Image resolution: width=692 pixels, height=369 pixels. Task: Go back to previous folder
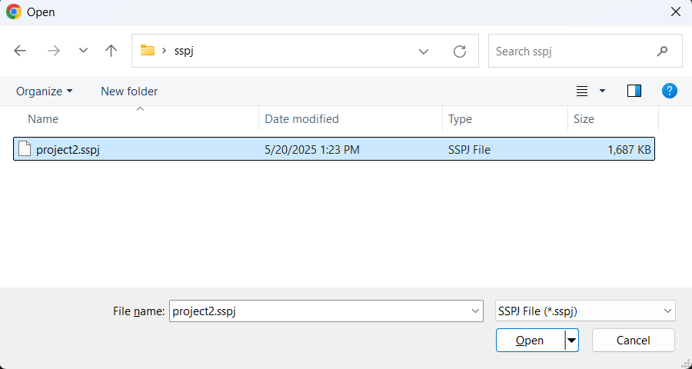click(21, 51)
